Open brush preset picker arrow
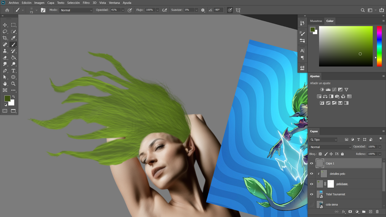The width and height of the screenshot is (386, 217). point(36,10)
